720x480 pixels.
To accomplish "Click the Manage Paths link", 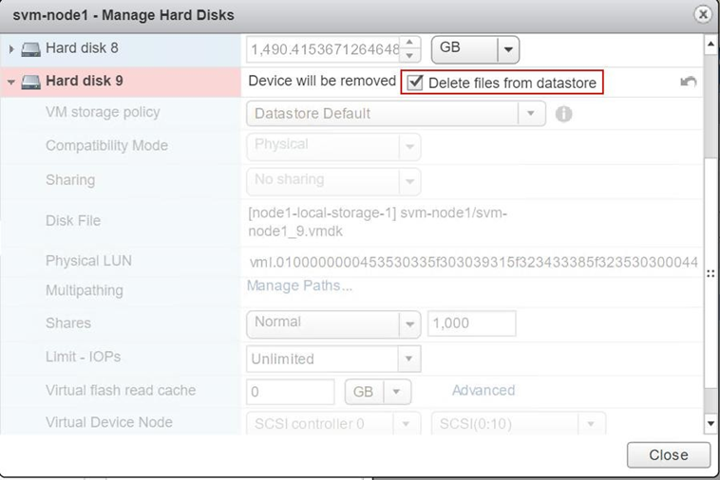I will point(299,286).
